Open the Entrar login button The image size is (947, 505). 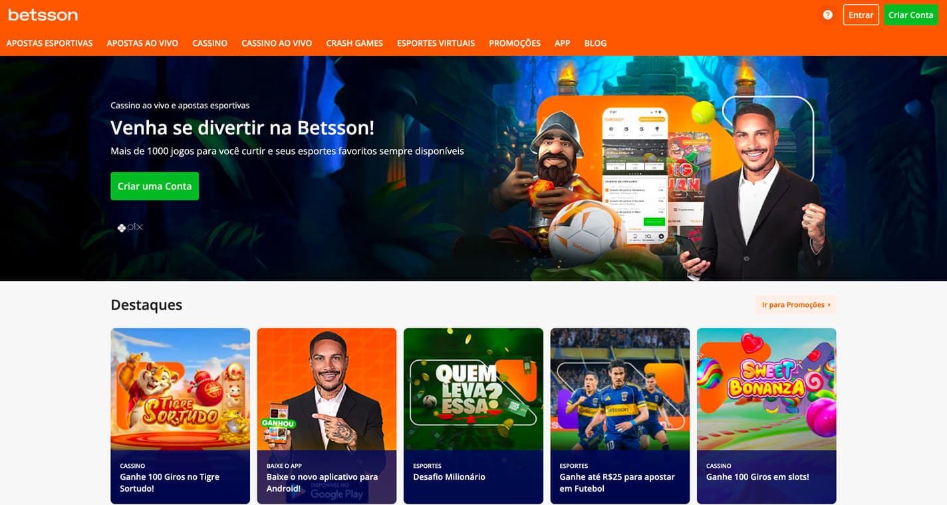point(861,15)
